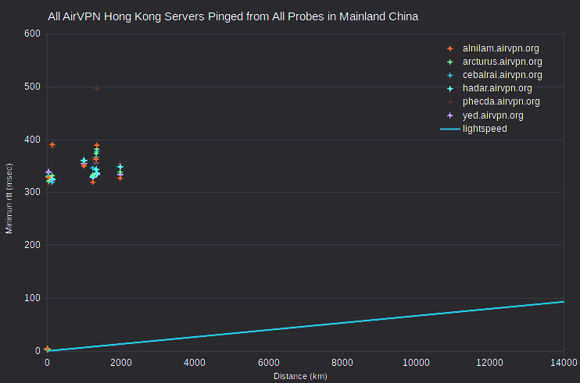580x383 pixels.
Task: Click the 200 tick label on the y-axis
Action: click(x=32, y=245)
